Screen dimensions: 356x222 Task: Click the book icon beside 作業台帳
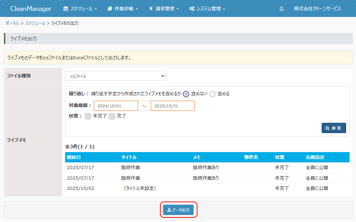(x=110, y=9)
